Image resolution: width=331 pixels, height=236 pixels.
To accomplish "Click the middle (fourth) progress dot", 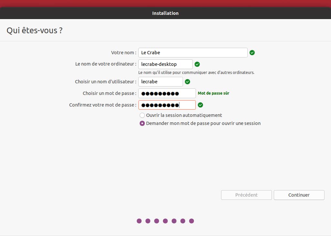I will coord(165,221).
